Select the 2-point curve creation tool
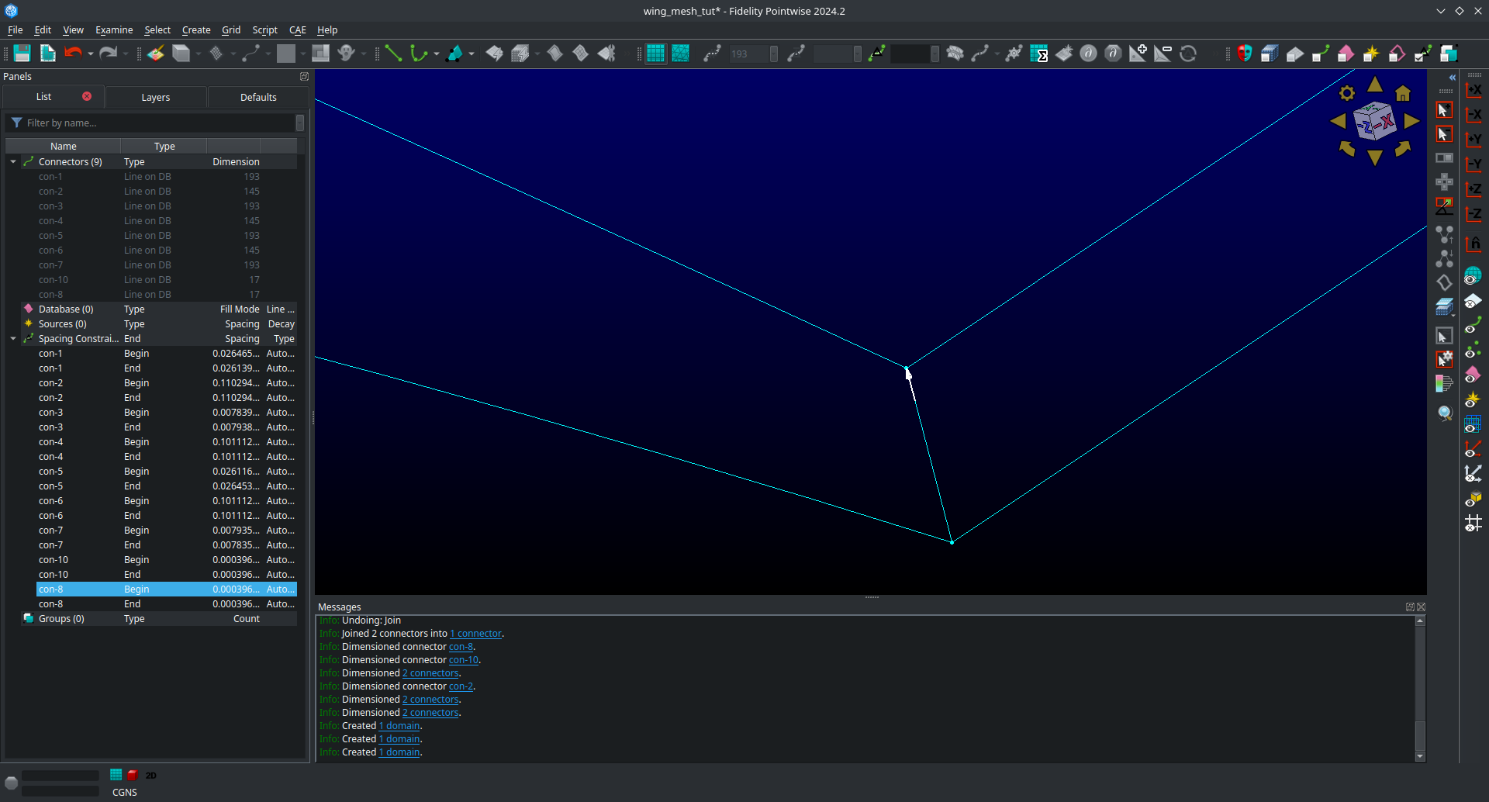This screenshot has height=802, width=1489. coord(393,53)
